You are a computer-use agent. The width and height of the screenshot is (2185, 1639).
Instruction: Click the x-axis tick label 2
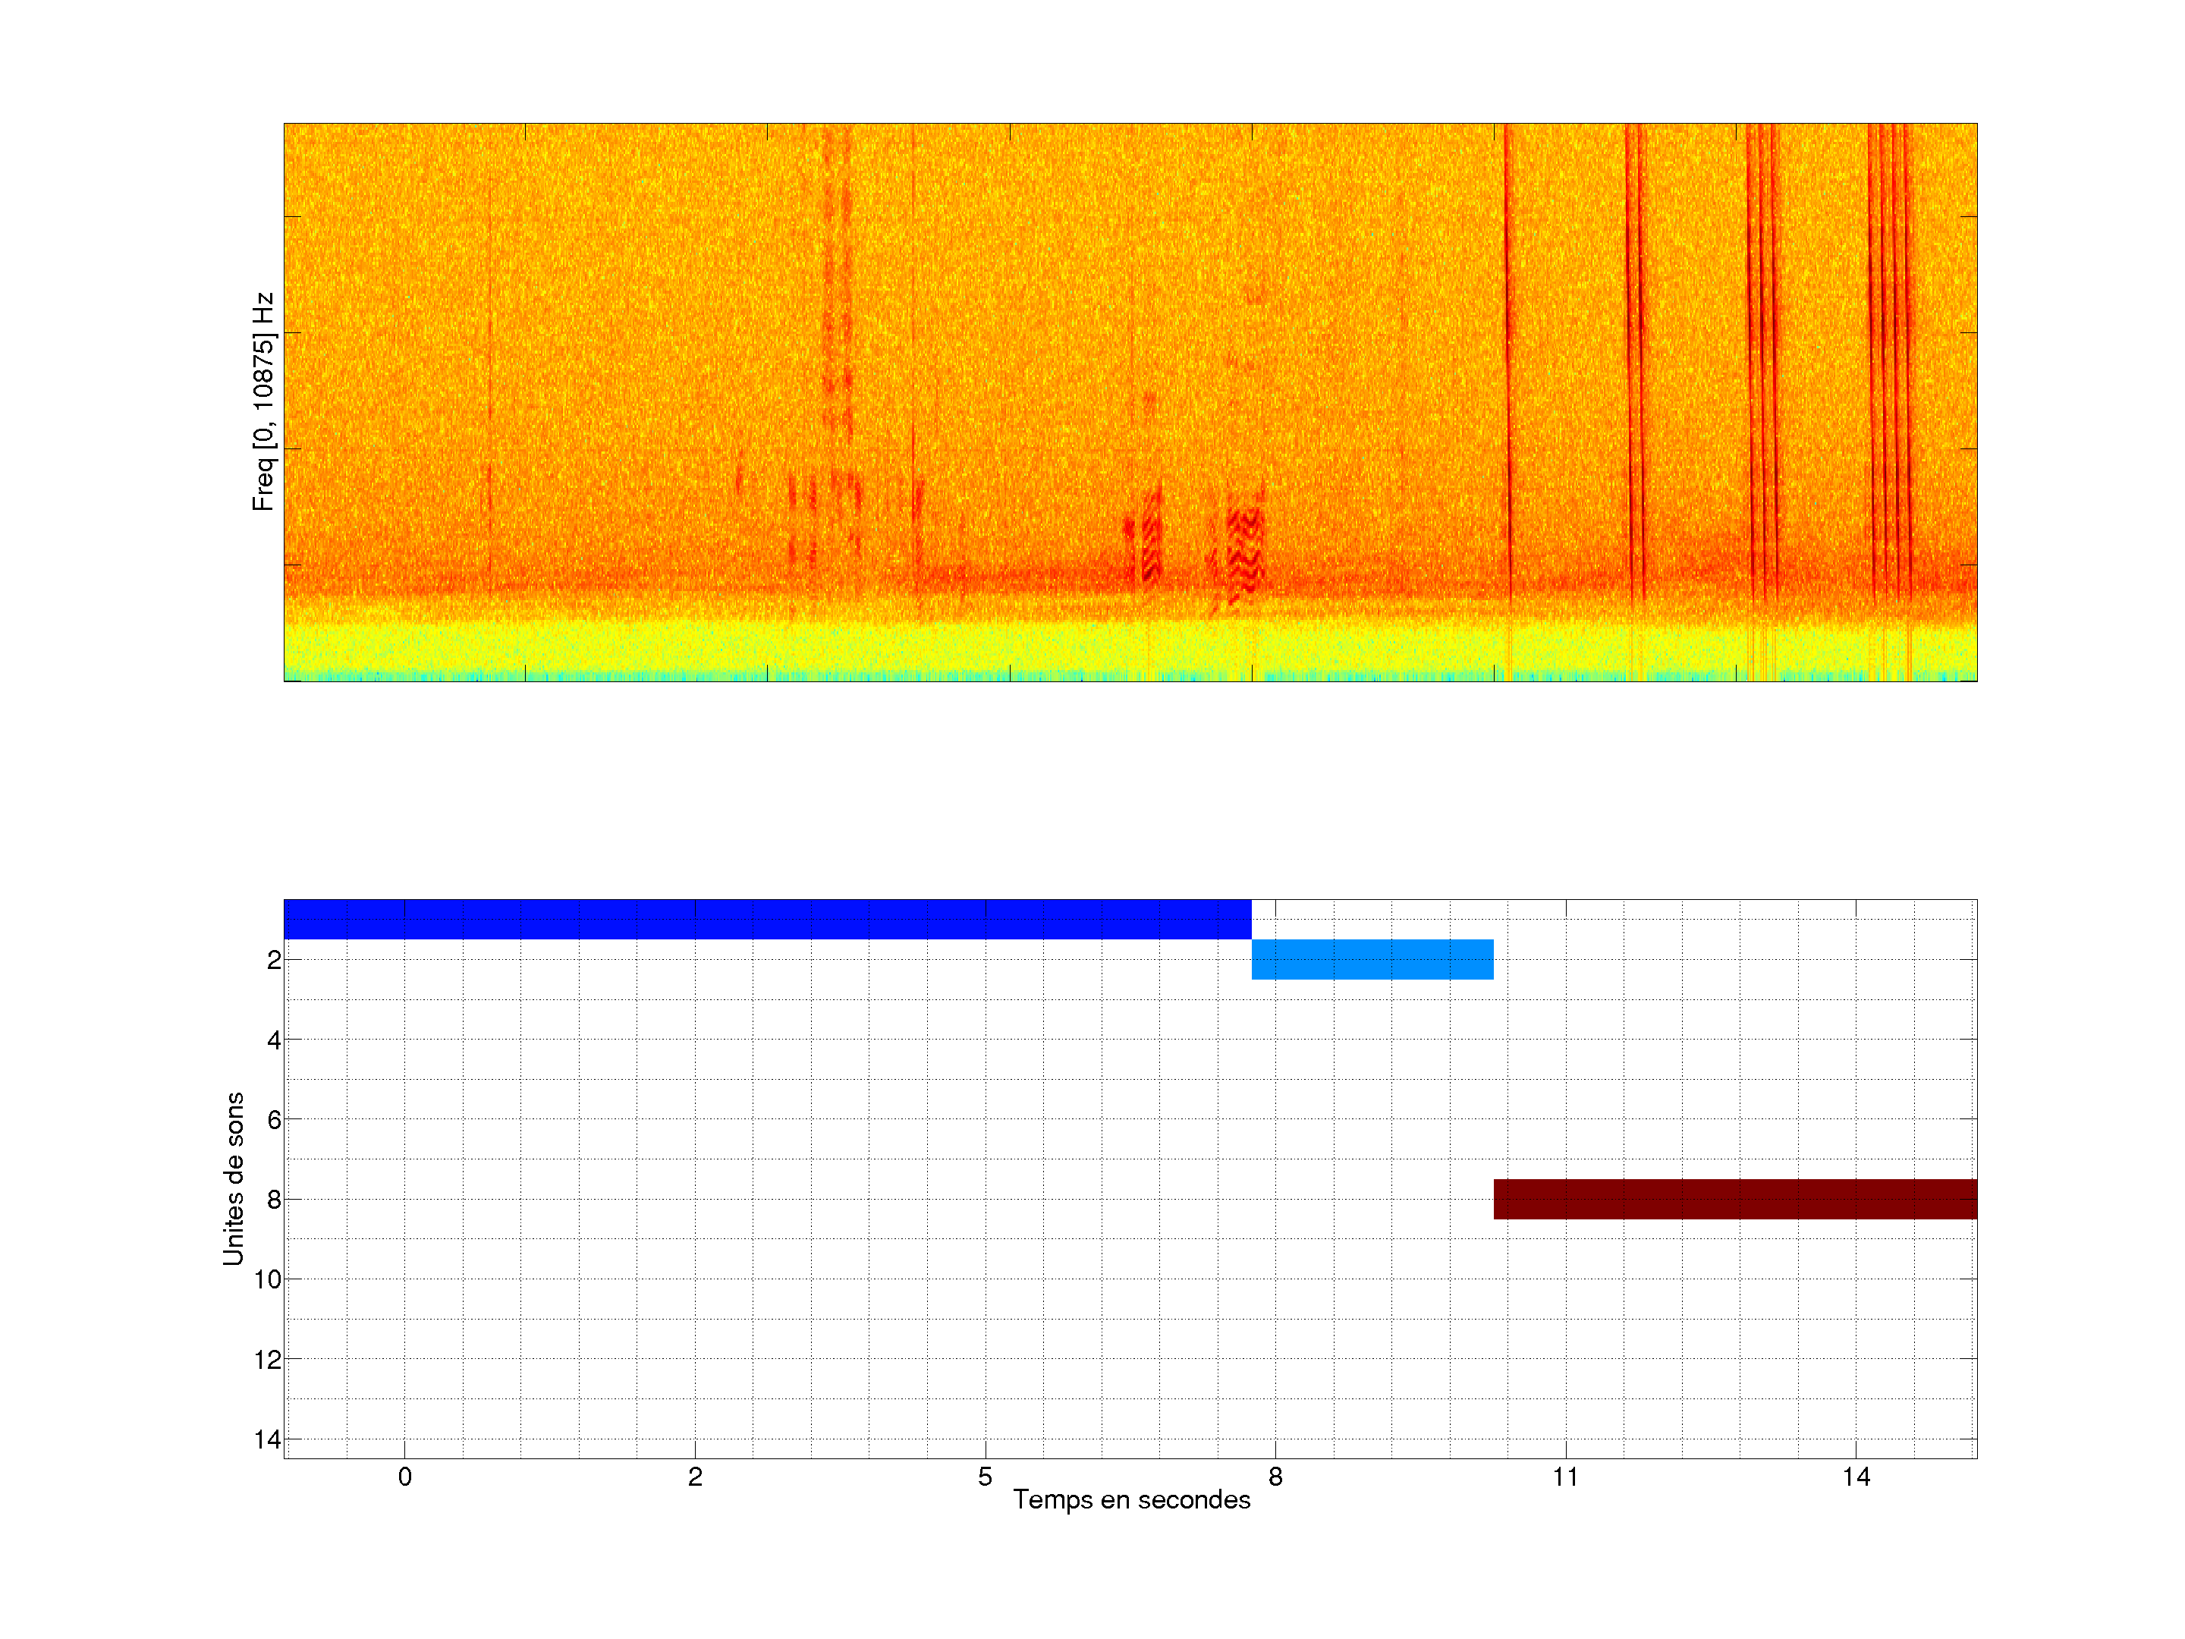click(696, 1477)
